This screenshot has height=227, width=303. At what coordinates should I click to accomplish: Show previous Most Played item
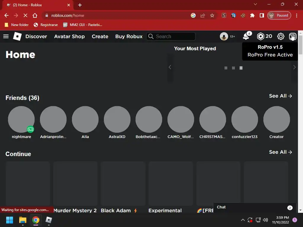[x=170, y=67]
